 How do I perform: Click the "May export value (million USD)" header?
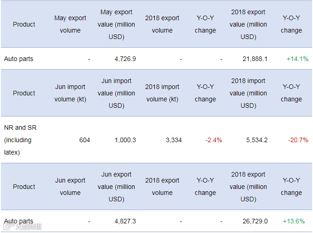pyautogui.click(x=116, y=24)
